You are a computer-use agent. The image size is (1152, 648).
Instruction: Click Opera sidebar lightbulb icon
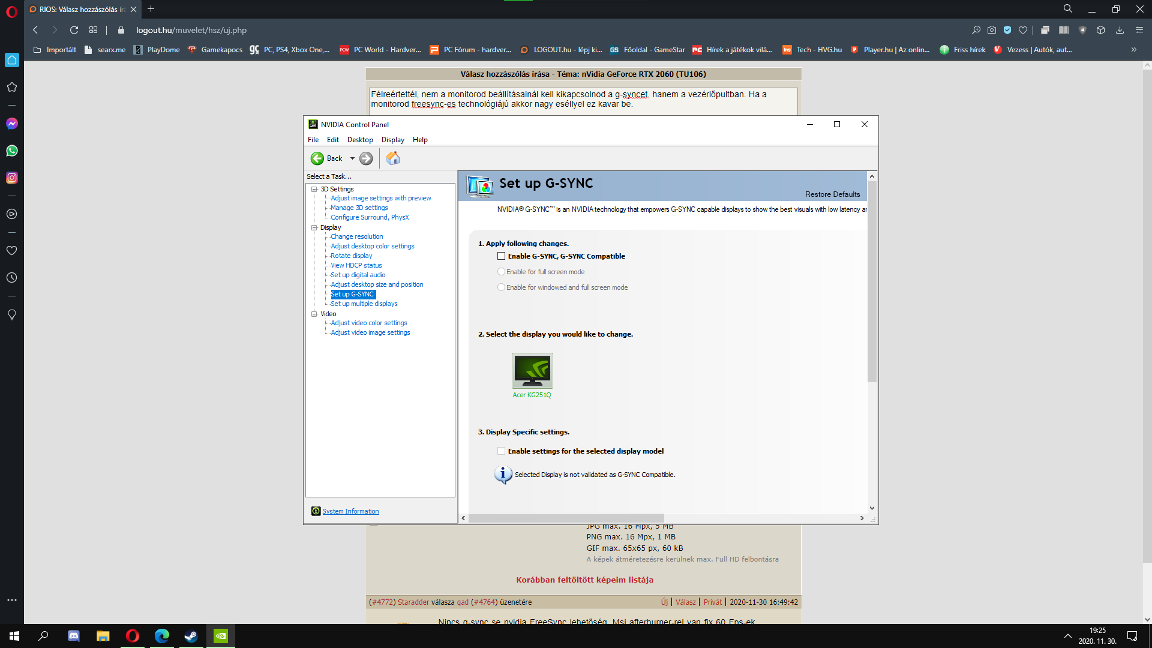(12, 314)
